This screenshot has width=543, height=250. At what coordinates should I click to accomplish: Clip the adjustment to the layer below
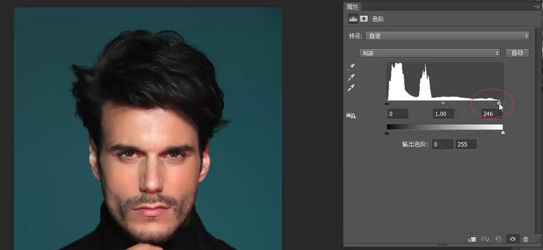point(472,239)
